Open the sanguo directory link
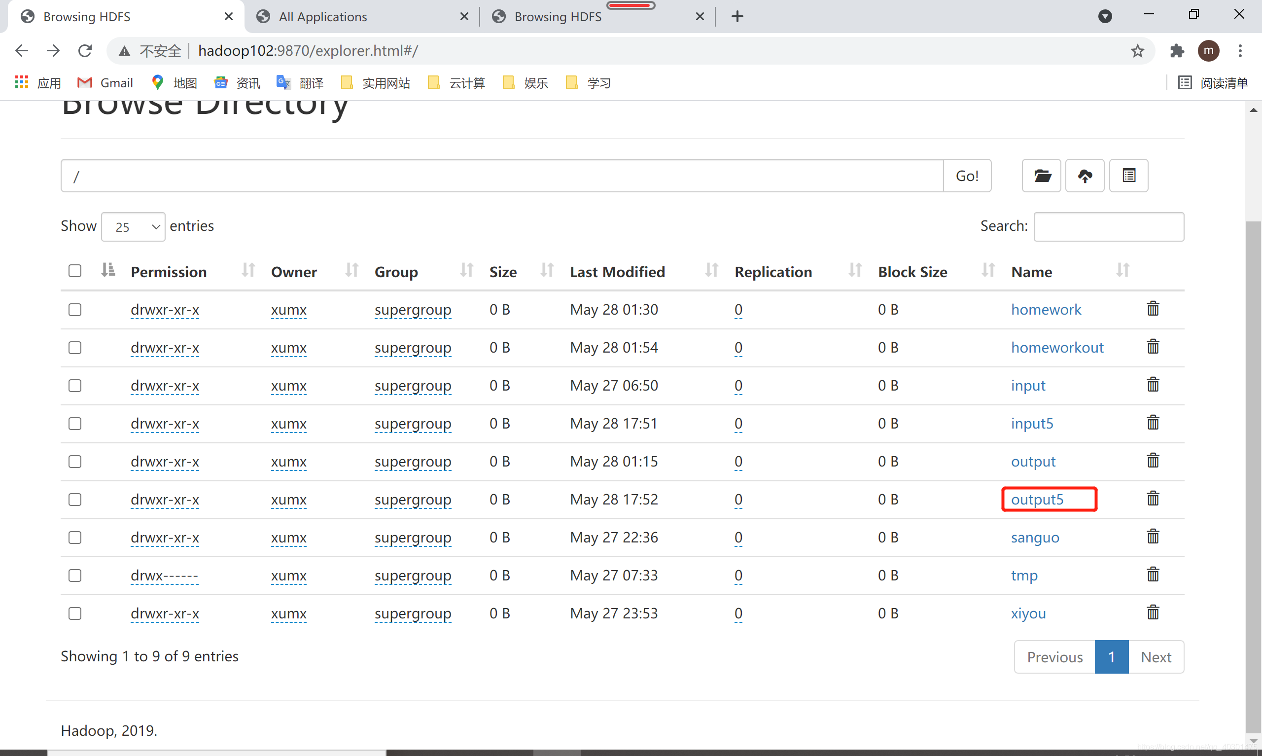Screen dimensions: 1262x756 tap(1034, 538)
